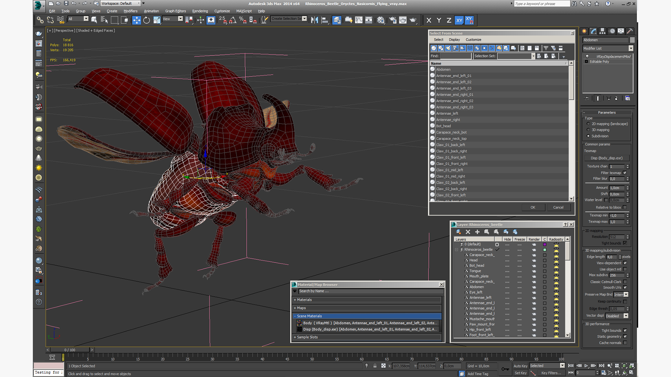Viewport: 671px width, 377px height.
Task: Toggle Filter texmap checkbox
Action: point(625,173)
